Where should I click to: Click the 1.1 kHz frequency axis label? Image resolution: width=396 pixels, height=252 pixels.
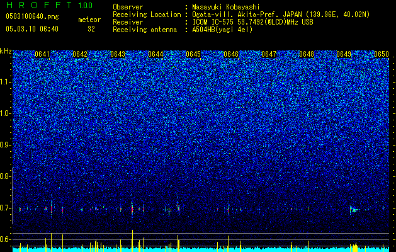pos(4,82)
